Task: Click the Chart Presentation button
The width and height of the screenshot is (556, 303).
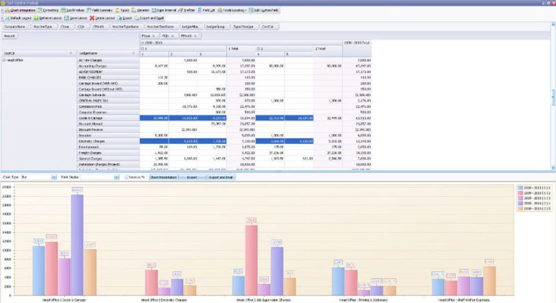Action: click(163, 177)
